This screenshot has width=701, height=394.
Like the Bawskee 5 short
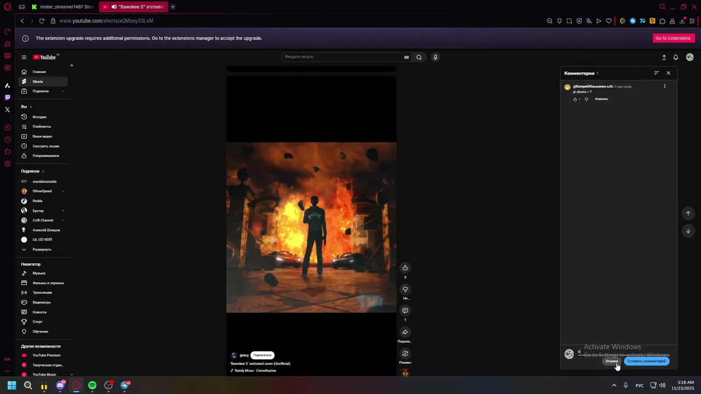click(x=405, y=268)
